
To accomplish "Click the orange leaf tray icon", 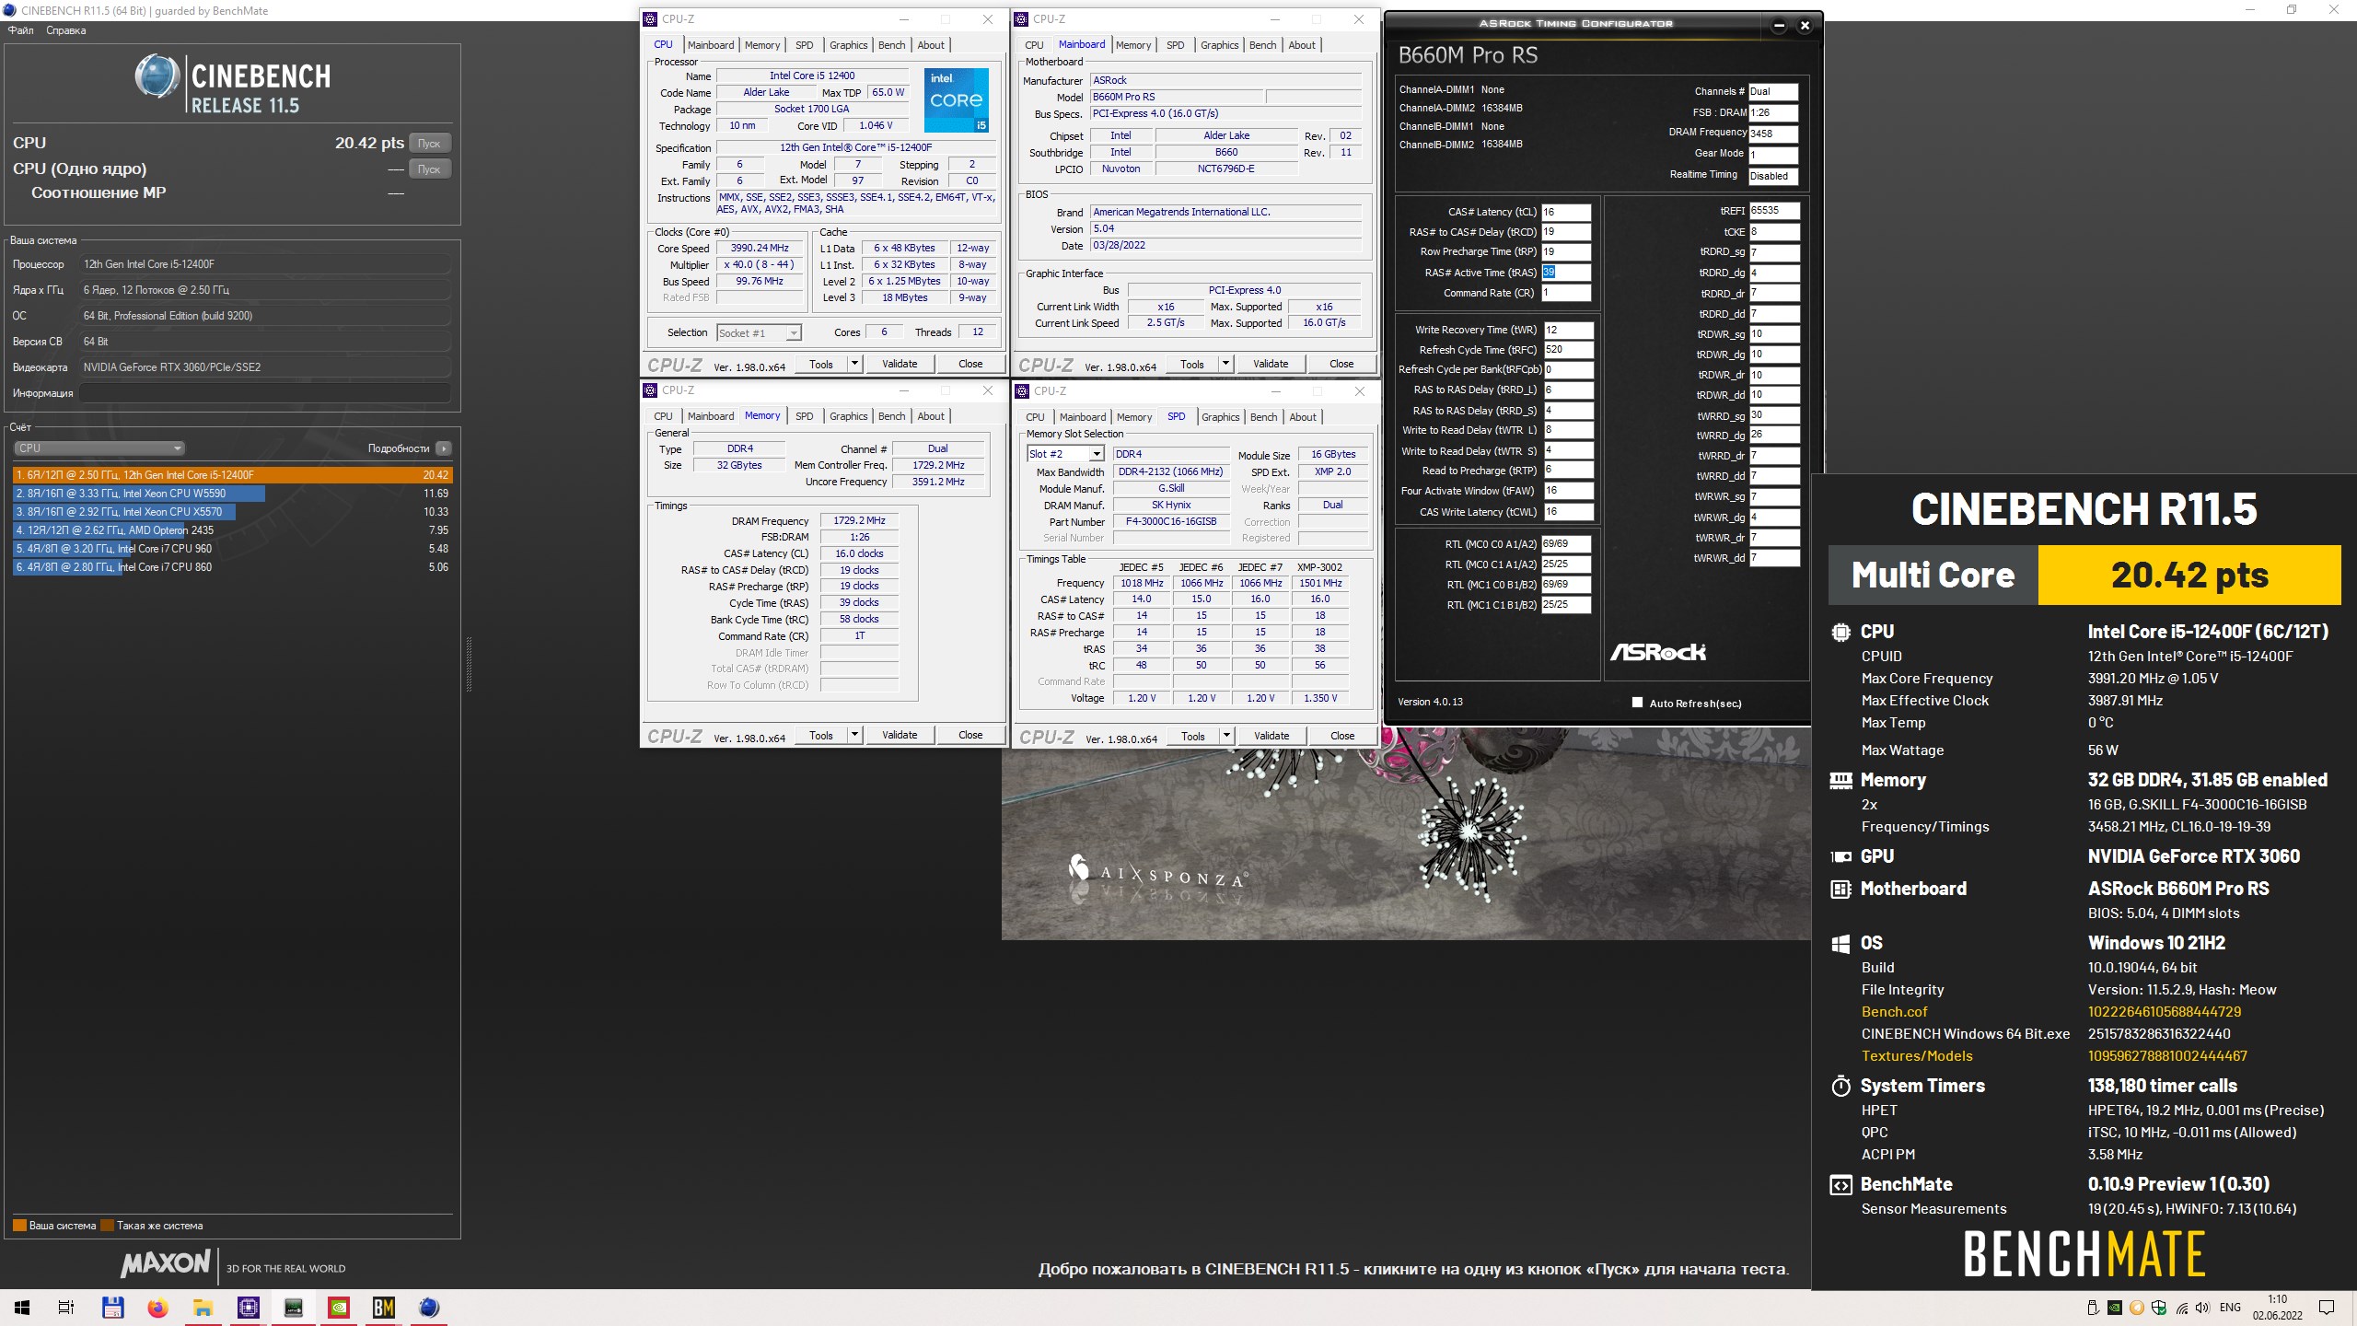I will pyautogui.click(x=2136, y=1308).
